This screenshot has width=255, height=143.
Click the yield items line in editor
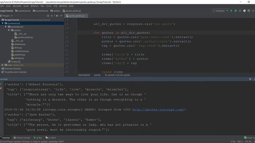(112, 71)
